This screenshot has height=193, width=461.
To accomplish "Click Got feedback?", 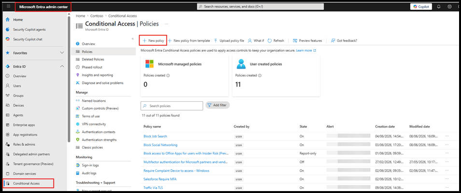I will pos(344,41).
